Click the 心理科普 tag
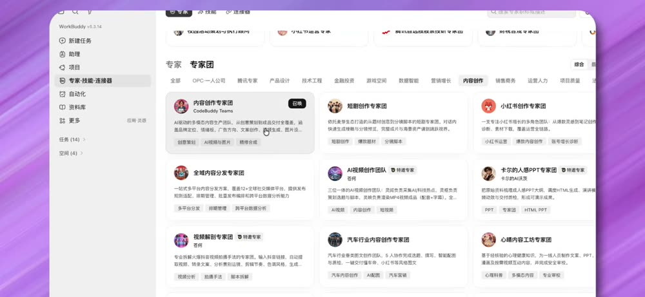645x297 pixels. pos(493,275)
